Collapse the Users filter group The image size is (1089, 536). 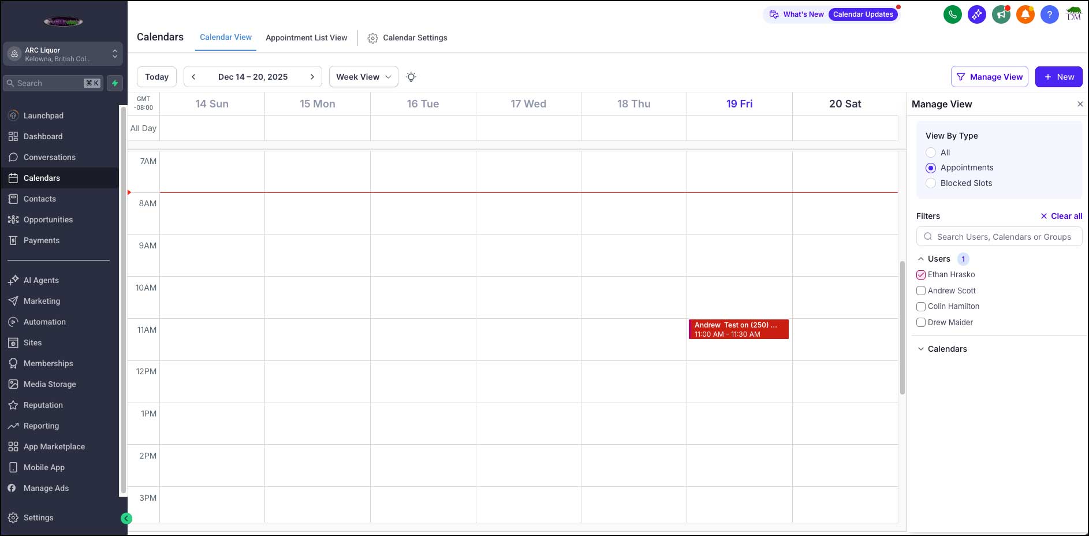point(920,259)
